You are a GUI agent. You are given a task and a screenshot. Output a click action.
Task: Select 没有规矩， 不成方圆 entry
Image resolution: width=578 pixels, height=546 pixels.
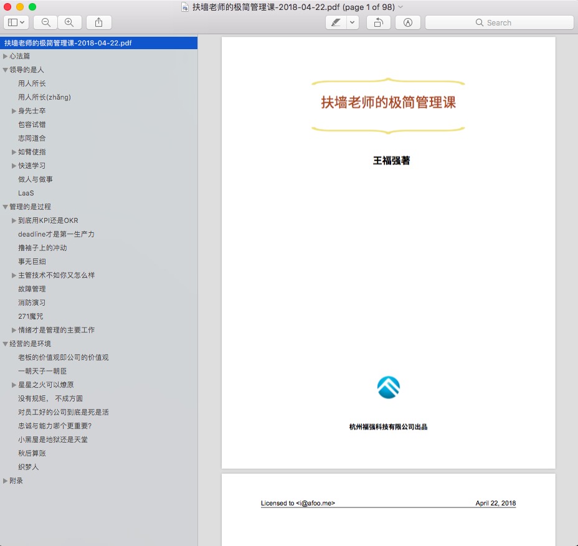coord(50,398)
